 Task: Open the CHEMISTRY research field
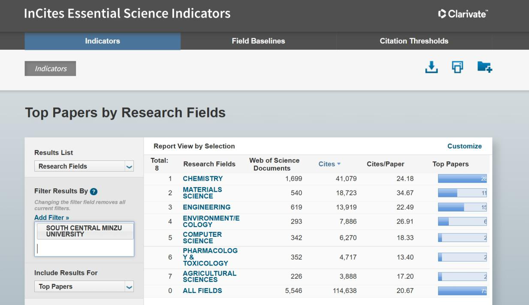(203, 178)
